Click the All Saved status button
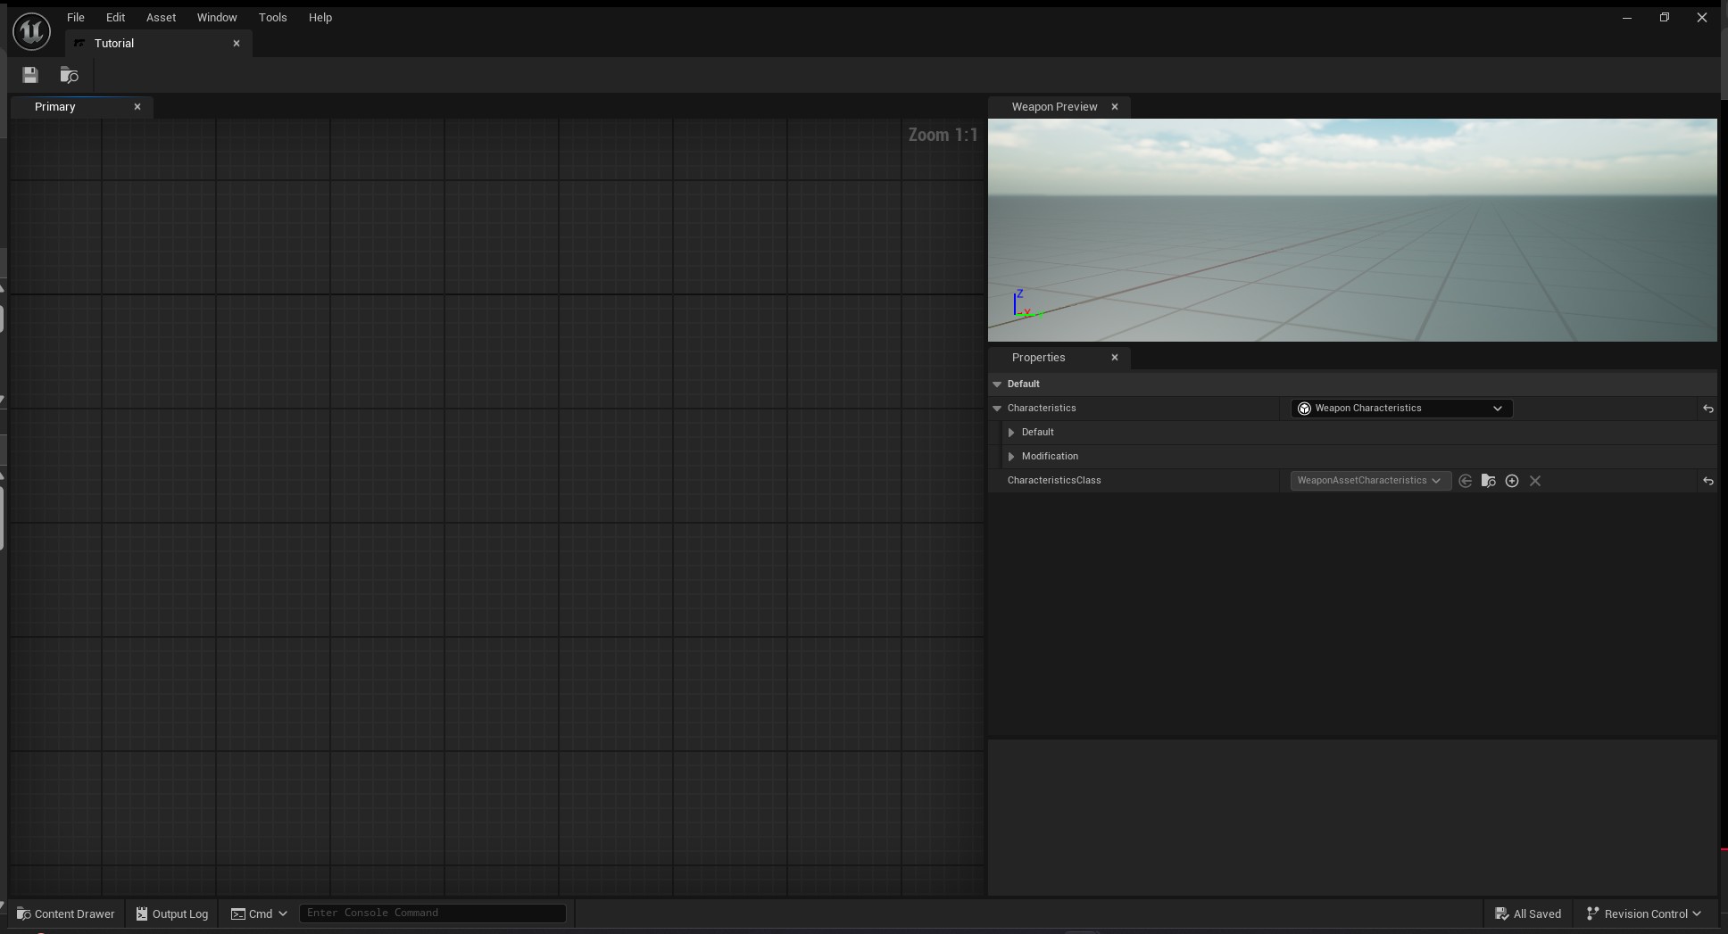Image resolution: width=1728 pixels, height=934 pixels. 1528,913
